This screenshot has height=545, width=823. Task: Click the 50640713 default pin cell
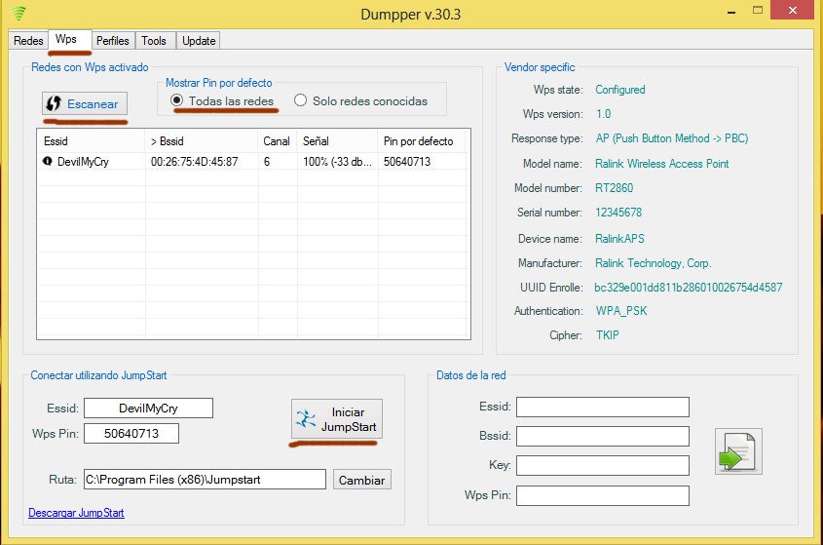click(x=407, y=161)
